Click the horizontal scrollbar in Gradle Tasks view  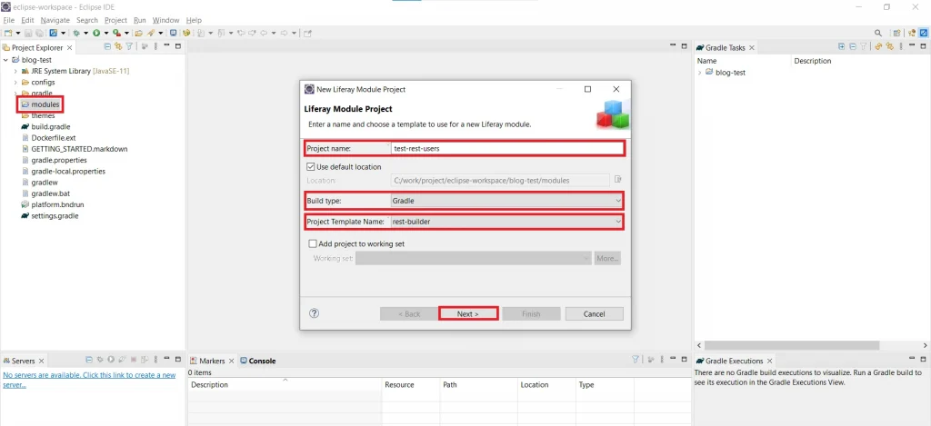coord(792,345)
